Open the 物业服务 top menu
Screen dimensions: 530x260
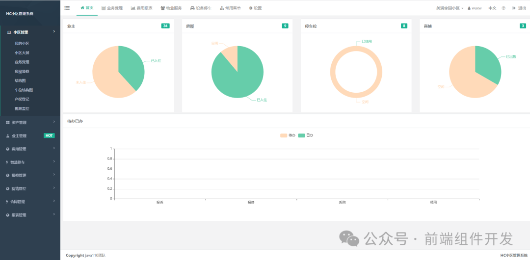coord(171,8)
